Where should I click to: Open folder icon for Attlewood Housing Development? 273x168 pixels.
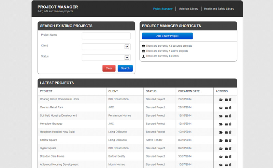[221, 165]
